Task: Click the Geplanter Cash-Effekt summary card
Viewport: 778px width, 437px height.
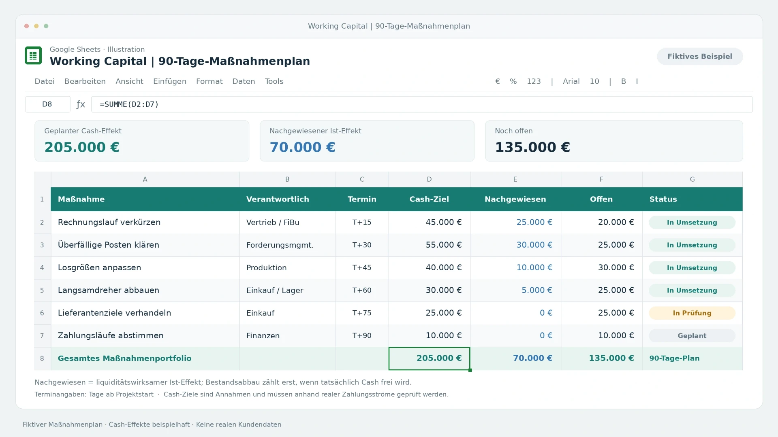Action: (x=142, y=141)
